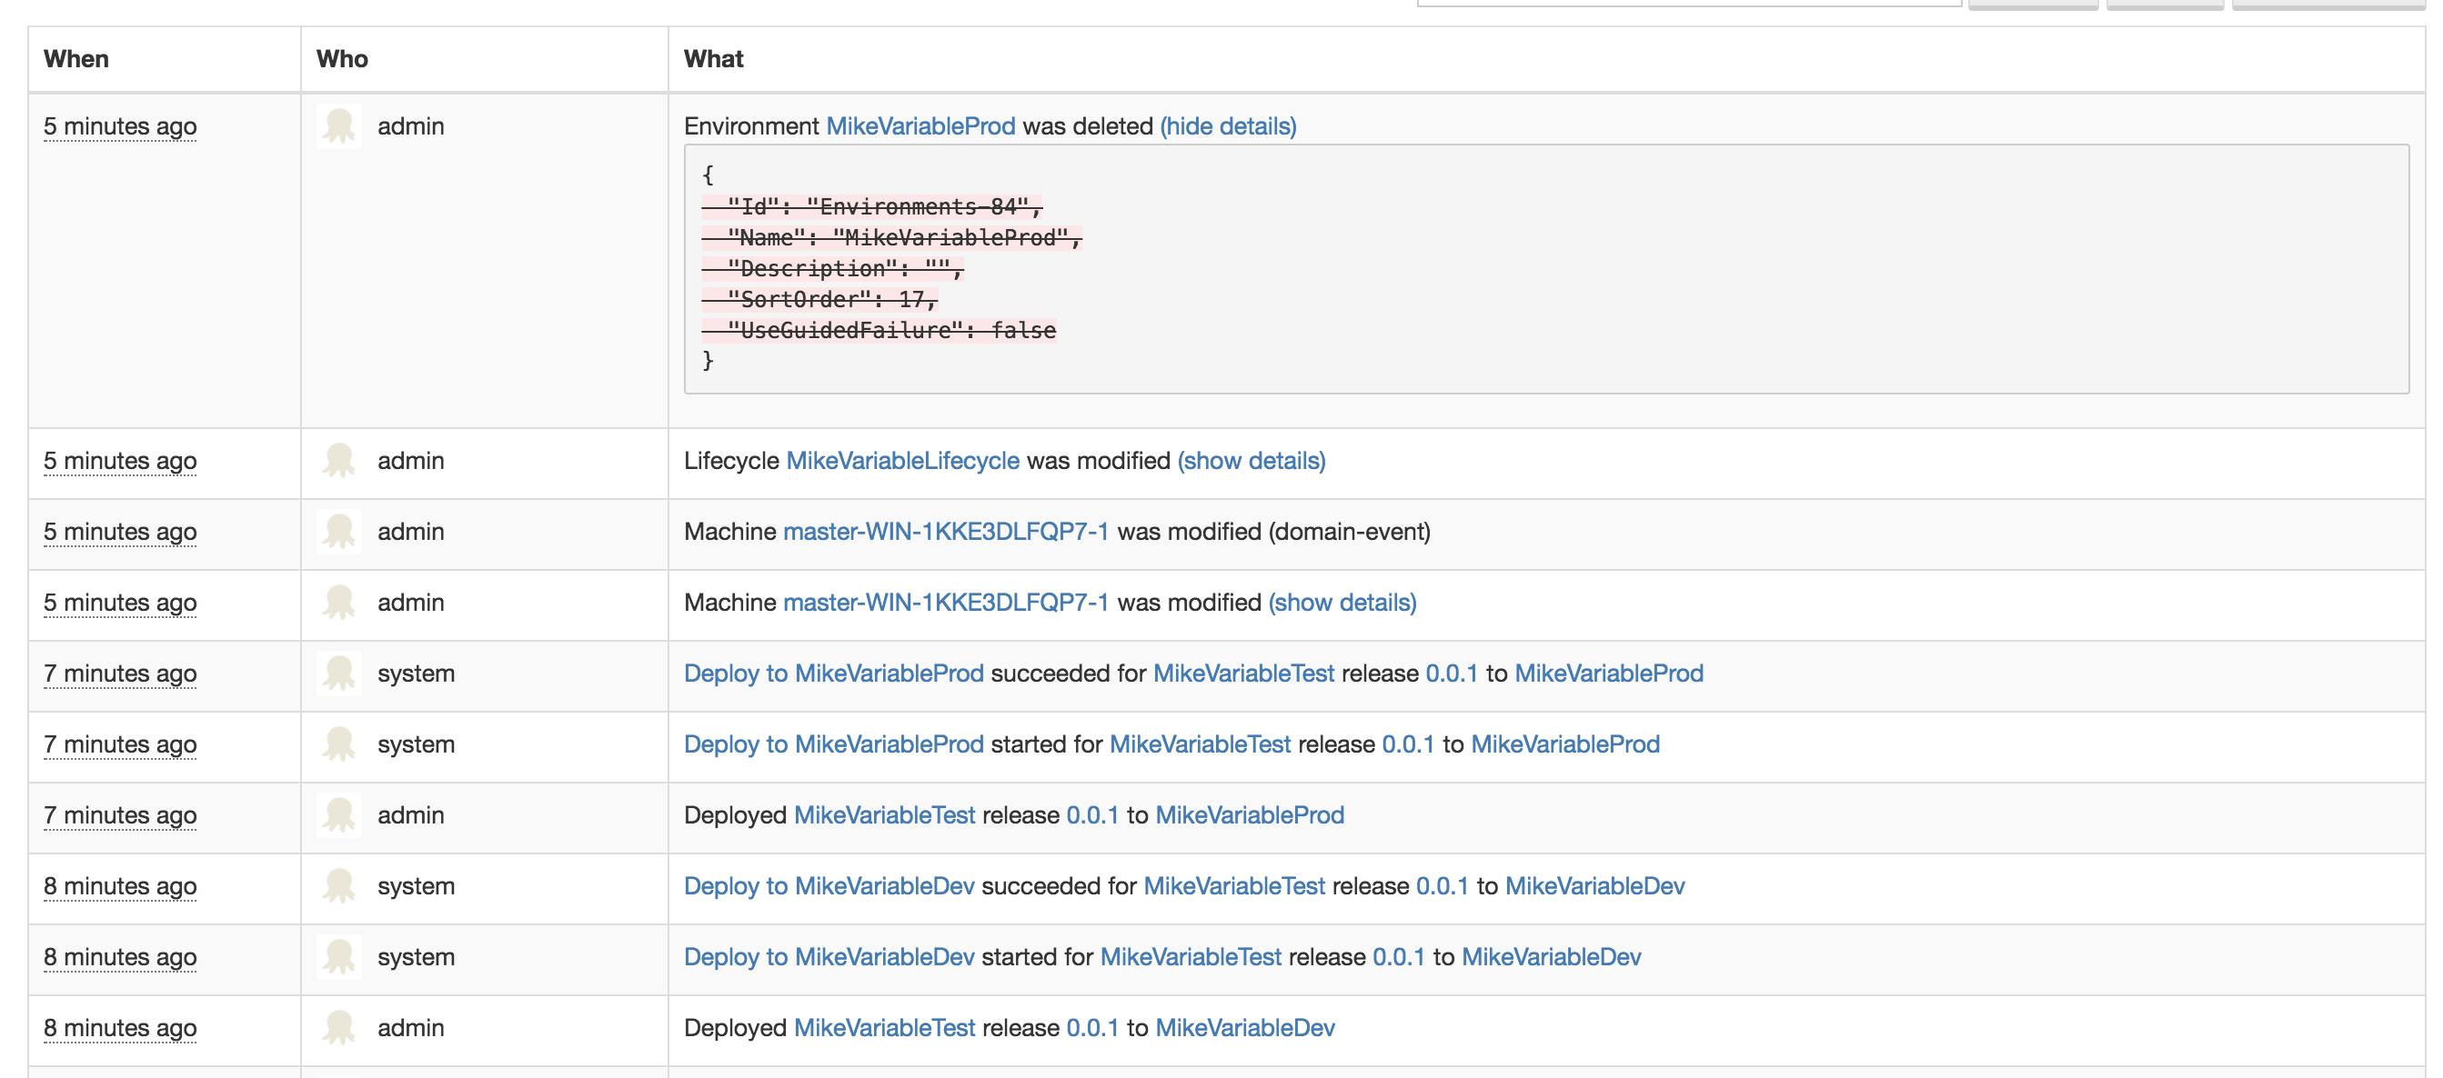Viewport: 2443px width, 1078px height.
Task: Click system avatar for Dev deploy succeeded row
Action: (x=338, y=886)
